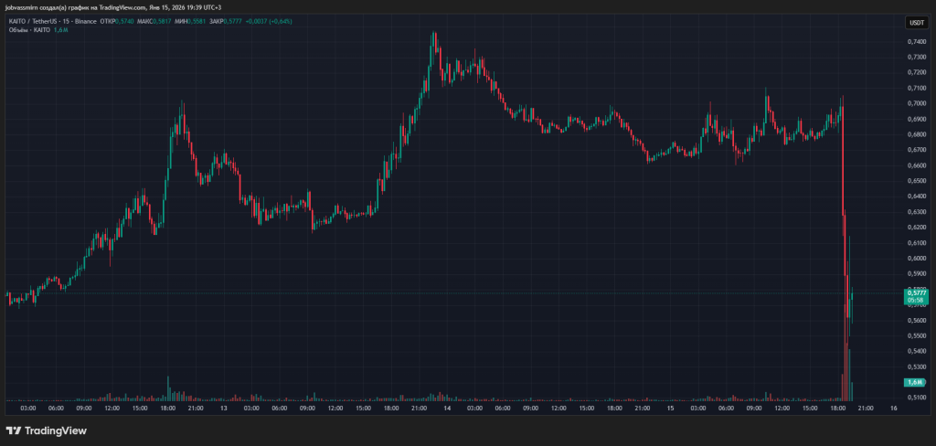Click the 1,6M volume value tag on the price axis

tap(915, 382)
